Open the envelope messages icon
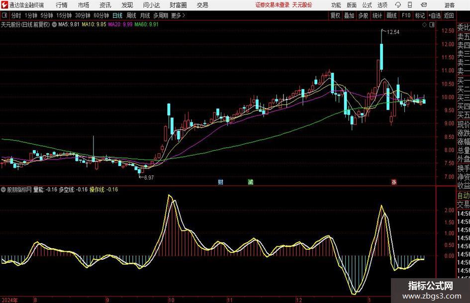 click(424, 5)
